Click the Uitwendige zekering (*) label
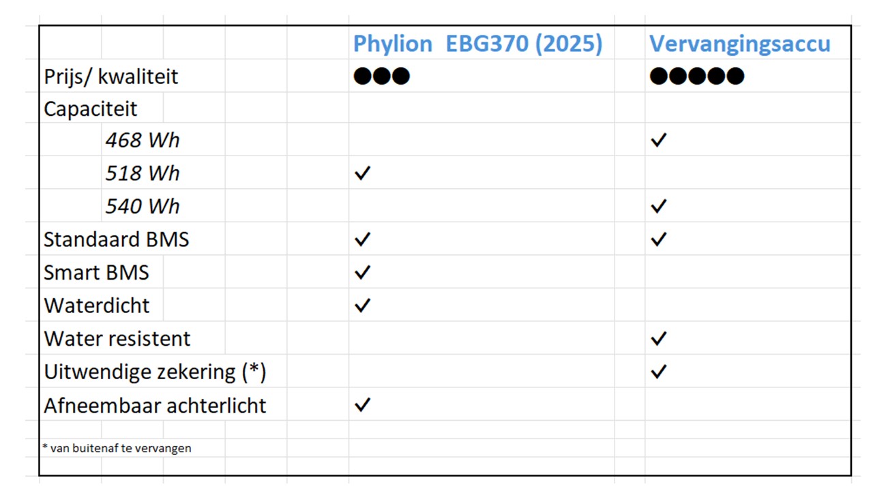Viewport: 873px width, 491px height. (x=155, y=372)
